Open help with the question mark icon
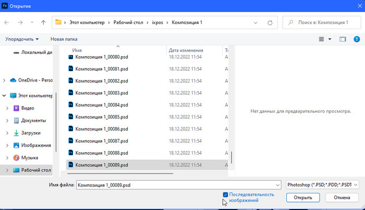Image resolution: width=365 pixels, height=210 pixels. click(x=357, y=39)
